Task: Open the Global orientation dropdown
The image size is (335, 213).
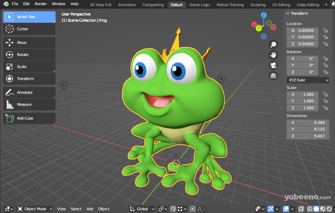Action: pyautogui.click(x=142, y=209)
